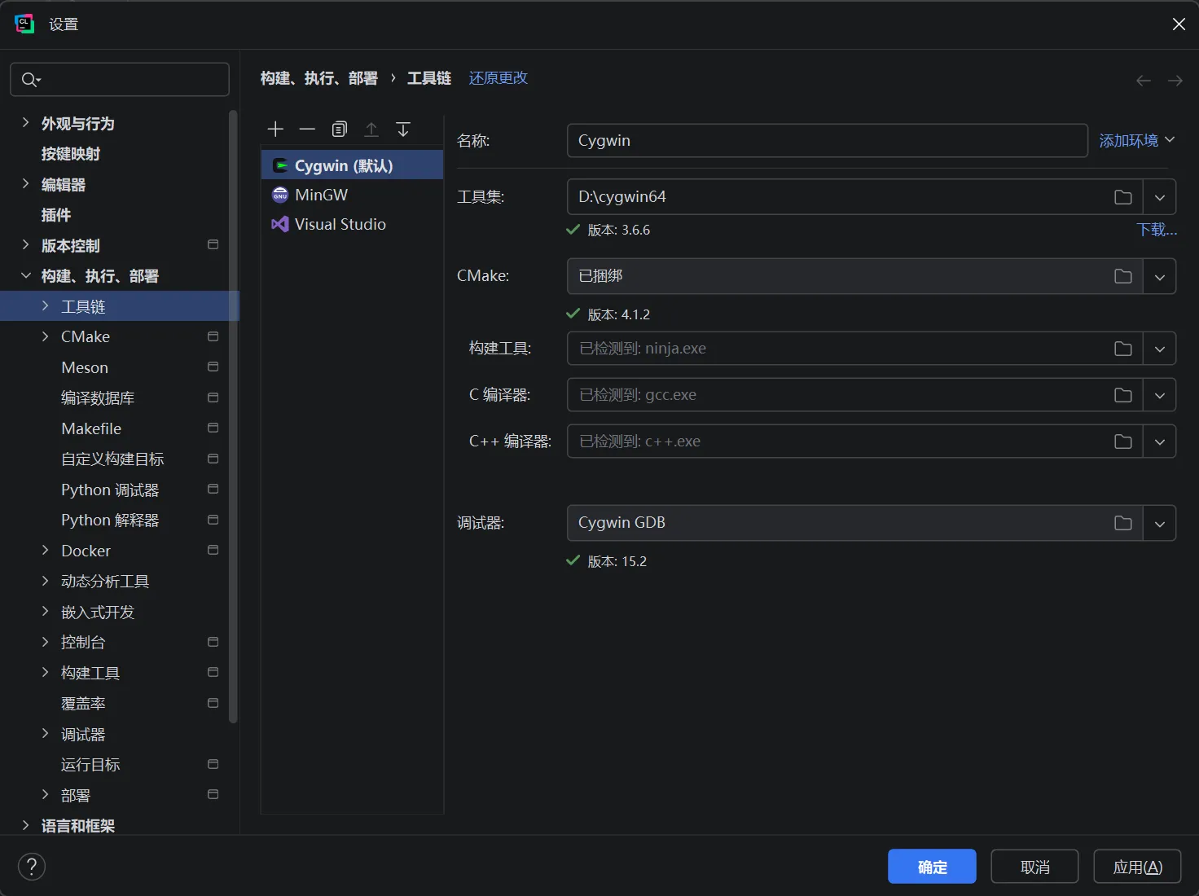Duplicate the Cygwin toolchain via copy icon
The width and height of the screenshot is (1199, 896).
point(340,129)
